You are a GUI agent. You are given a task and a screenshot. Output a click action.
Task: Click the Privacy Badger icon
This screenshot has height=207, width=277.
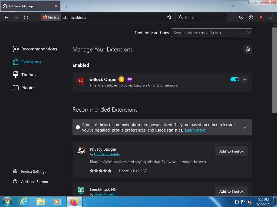tap(81, 151)
